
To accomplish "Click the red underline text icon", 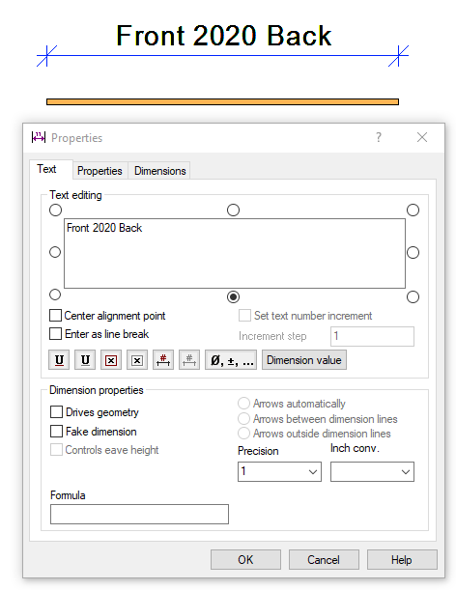I will tap(59, 360).
